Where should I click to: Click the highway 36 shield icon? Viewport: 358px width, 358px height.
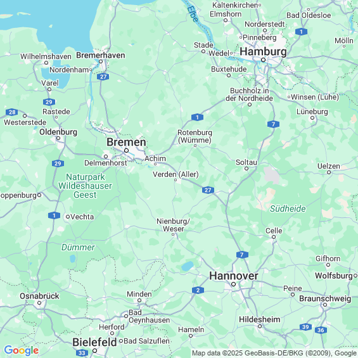pyautogui.click(x=321, y=330)
